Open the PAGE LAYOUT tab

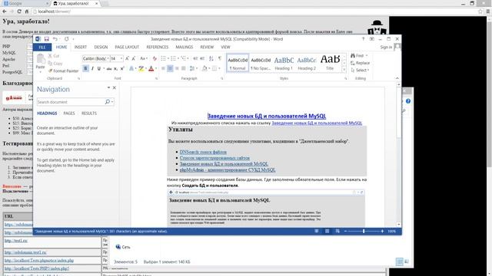click(127, 48)
